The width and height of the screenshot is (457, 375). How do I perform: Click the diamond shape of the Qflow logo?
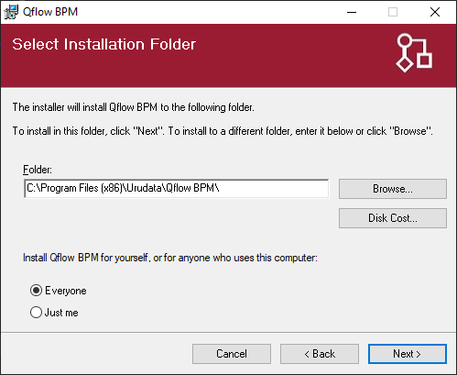coord(405,64)
